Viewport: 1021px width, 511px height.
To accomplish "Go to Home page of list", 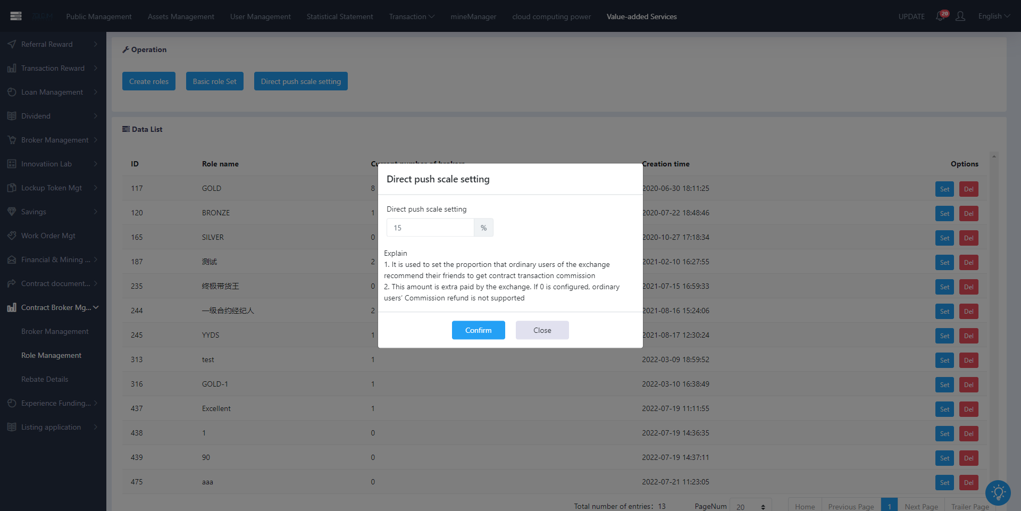I will 805,507.
